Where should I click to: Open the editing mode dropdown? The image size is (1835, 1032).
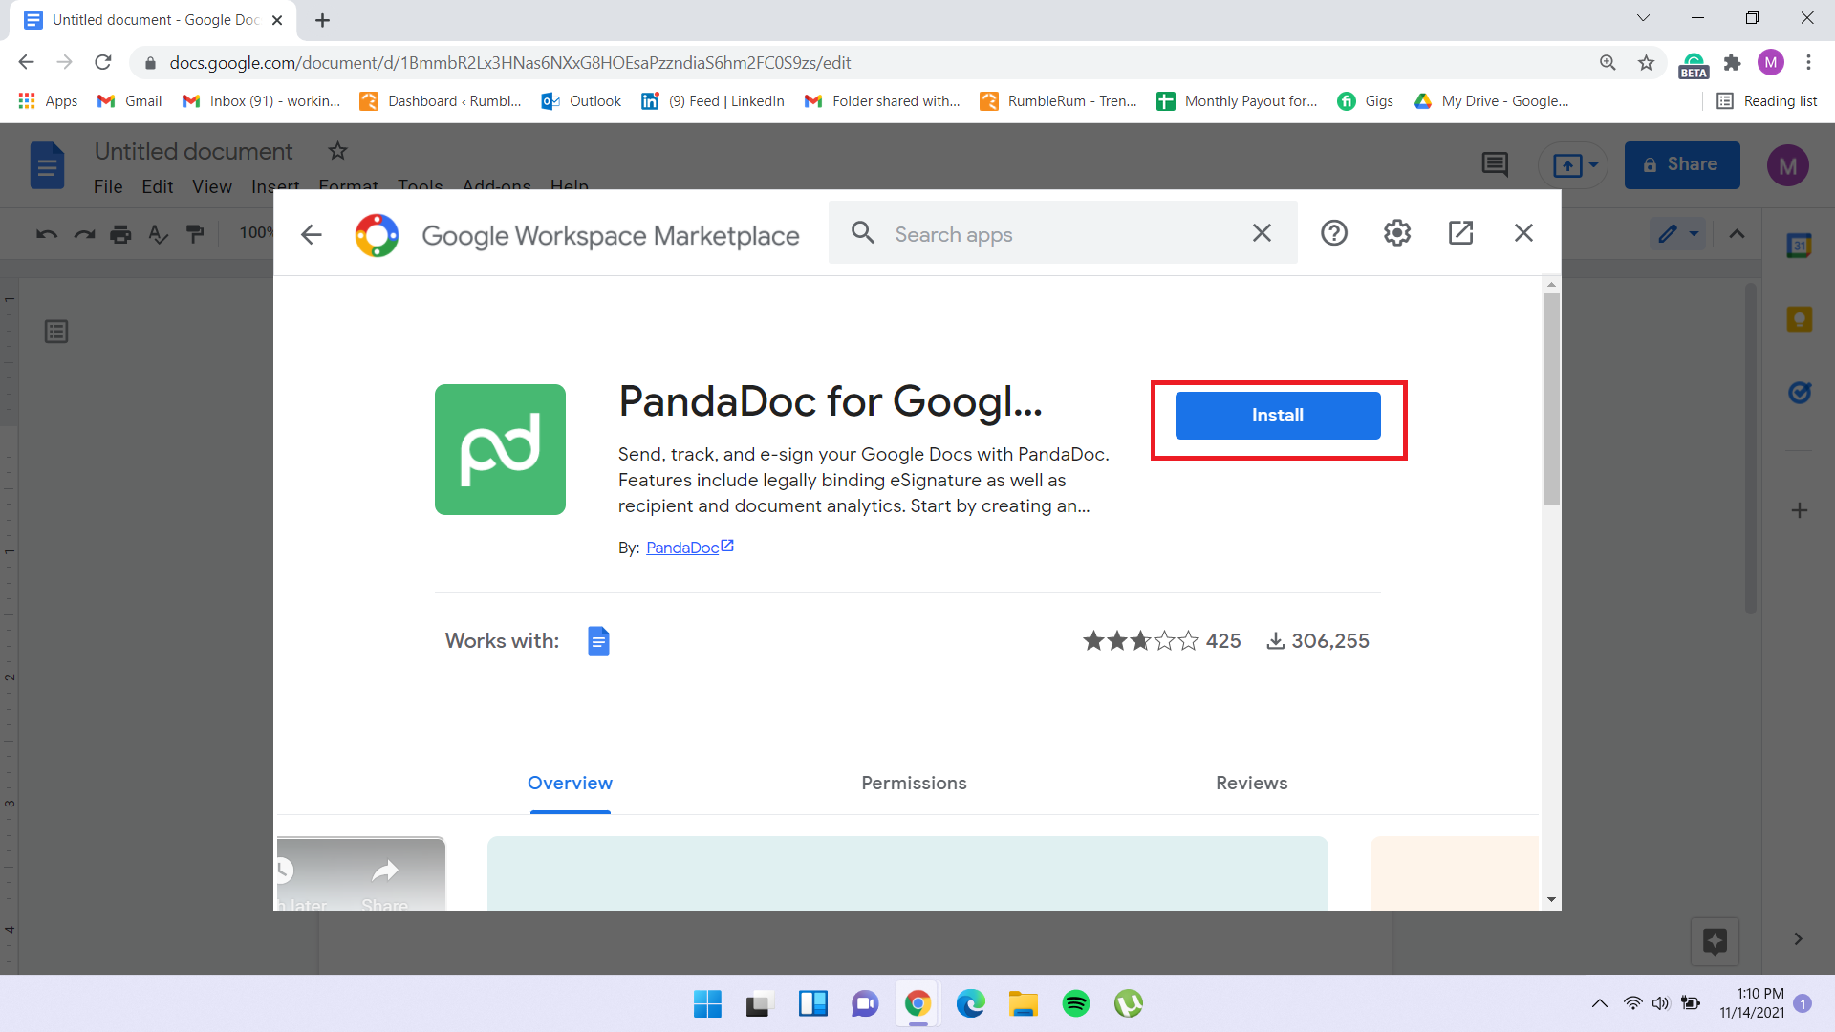point(1678,233)
